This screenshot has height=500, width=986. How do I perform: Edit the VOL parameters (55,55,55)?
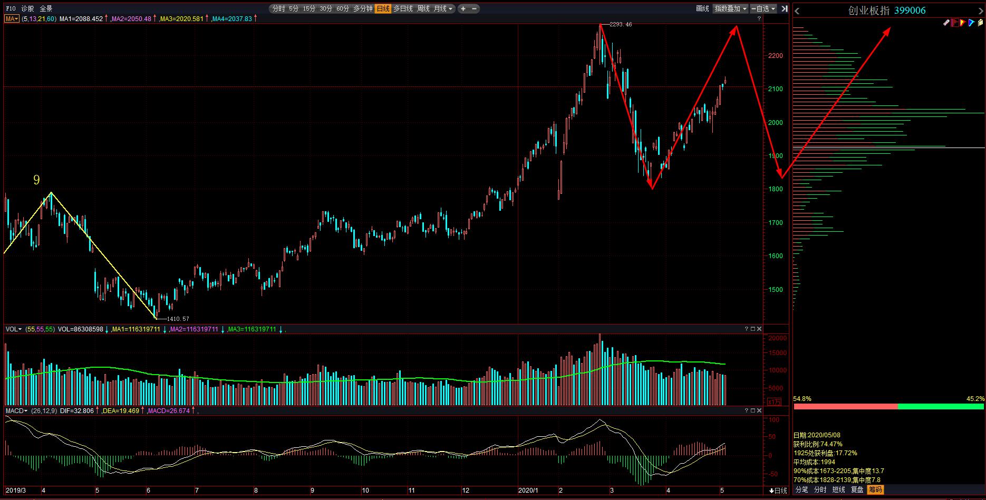[x=40, y=329]
